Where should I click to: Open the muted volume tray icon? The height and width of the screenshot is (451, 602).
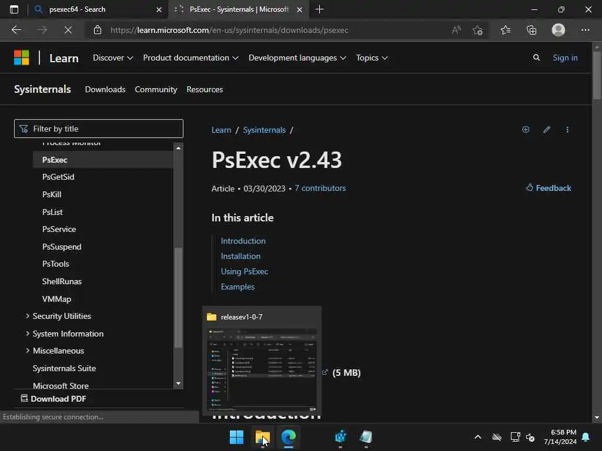pyautogui.click(x=530, y=437)
